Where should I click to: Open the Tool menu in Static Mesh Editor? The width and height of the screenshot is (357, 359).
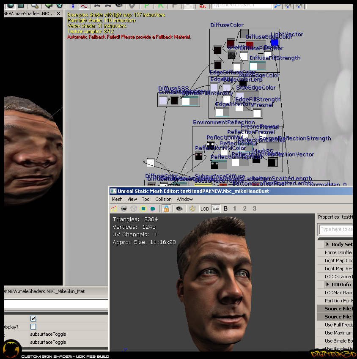point(146,199)
